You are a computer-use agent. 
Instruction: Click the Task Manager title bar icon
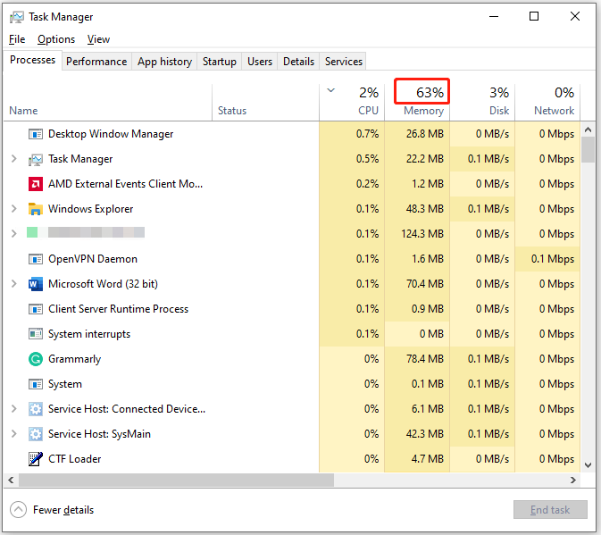coord(16,17)
